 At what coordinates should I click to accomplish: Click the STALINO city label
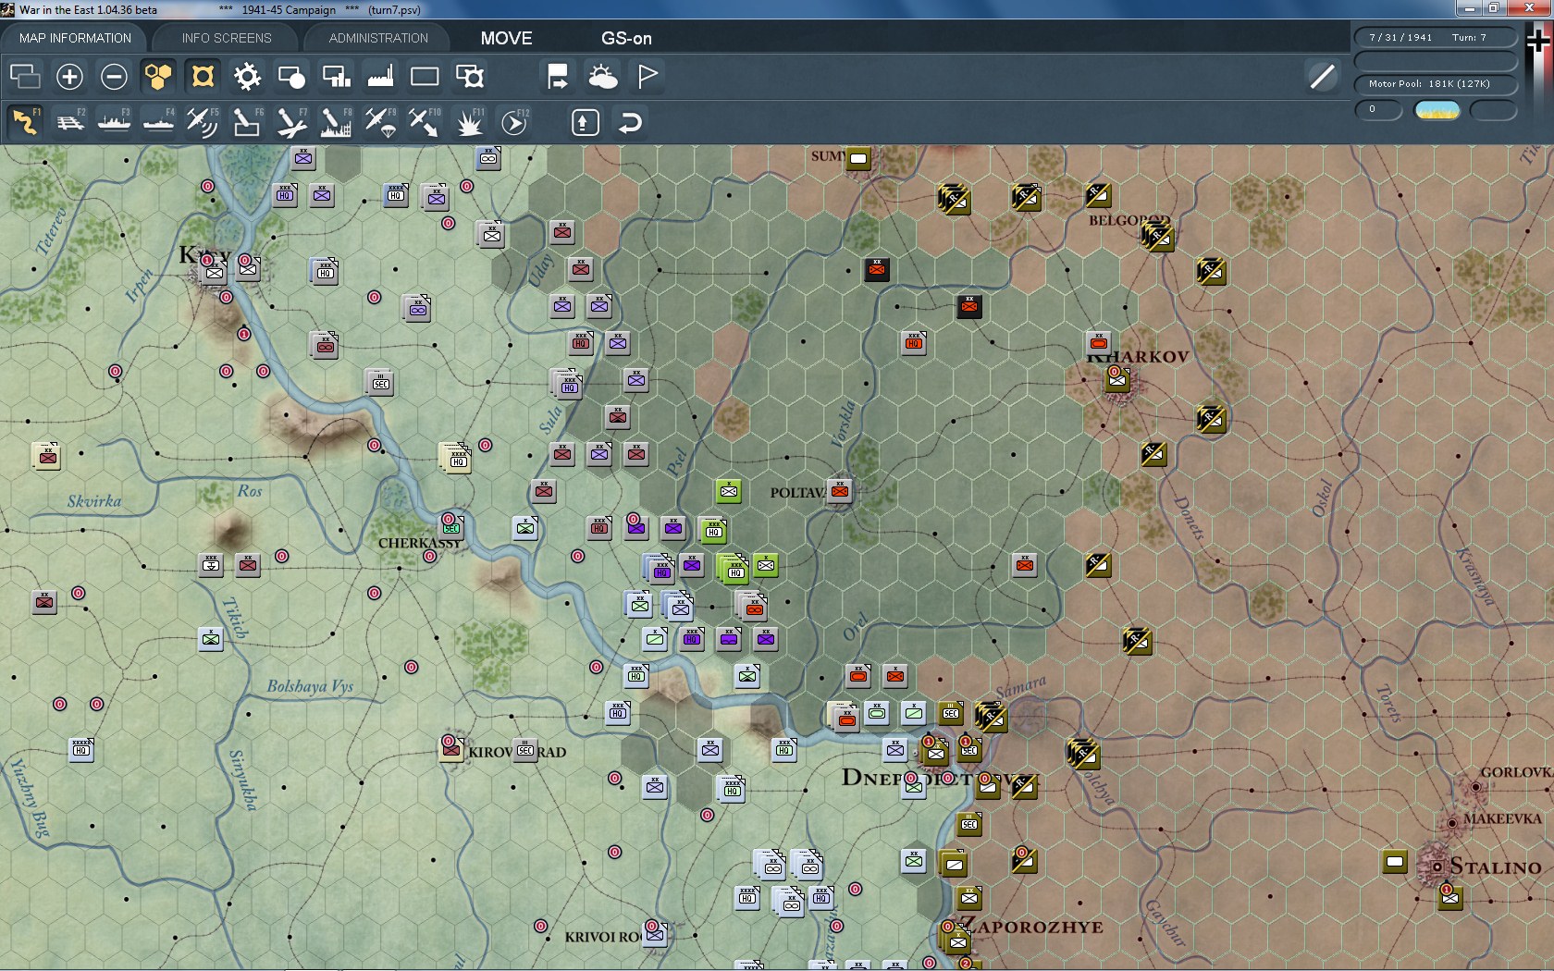tap(1496, 867)
